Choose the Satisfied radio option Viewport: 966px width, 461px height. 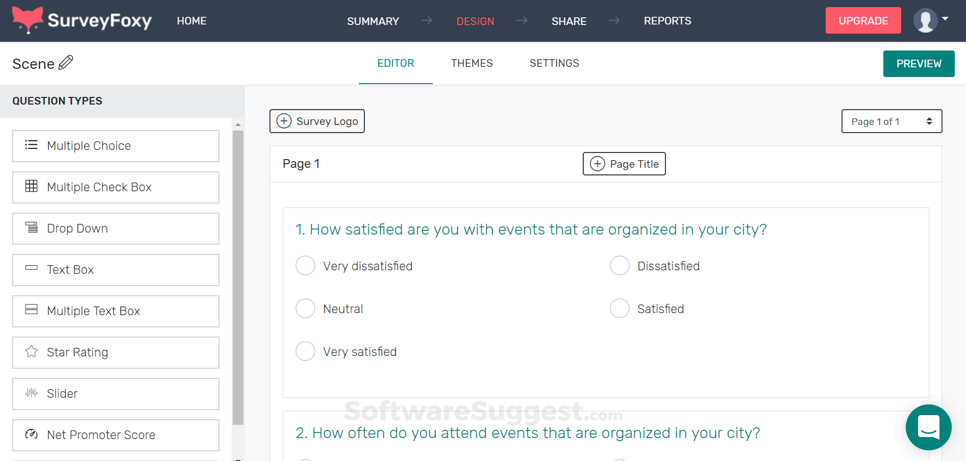(620, 309)
